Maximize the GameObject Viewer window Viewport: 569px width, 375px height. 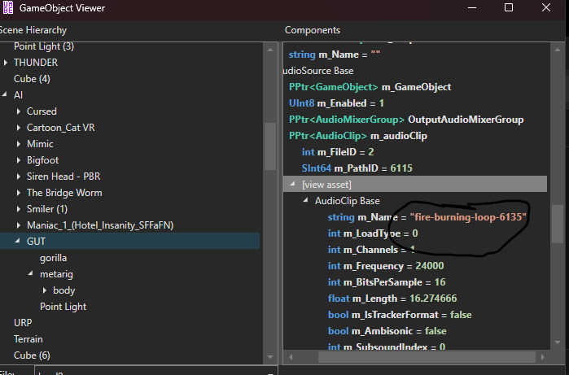coord(509,8)
